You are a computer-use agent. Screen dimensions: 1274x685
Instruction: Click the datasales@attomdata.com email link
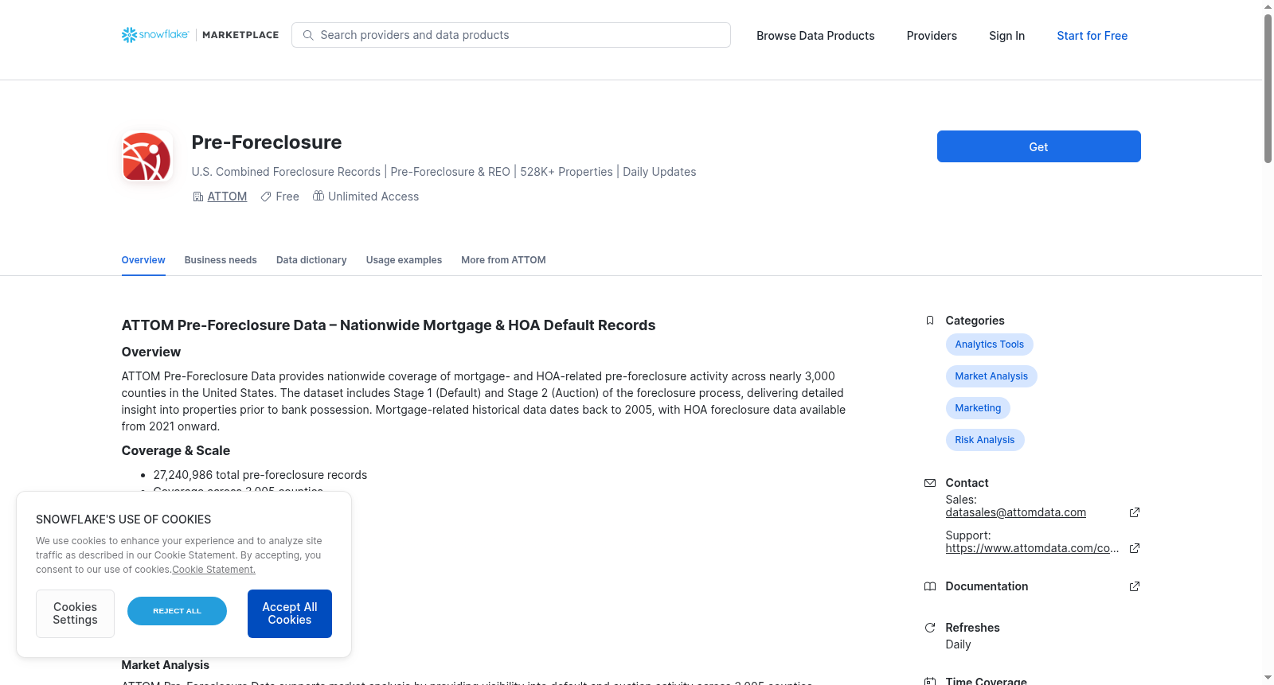[x=1015, y=512]
